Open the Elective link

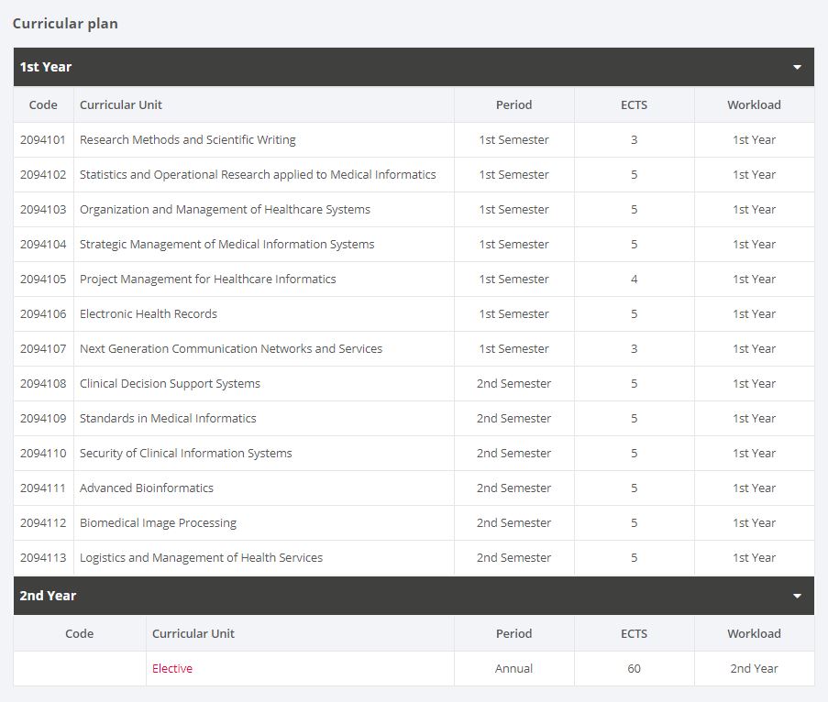[x=172, y=668]
